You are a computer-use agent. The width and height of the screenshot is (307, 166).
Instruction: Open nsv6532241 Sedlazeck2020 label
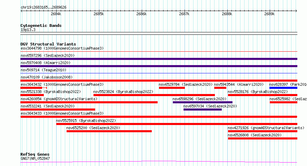(48, 106)
